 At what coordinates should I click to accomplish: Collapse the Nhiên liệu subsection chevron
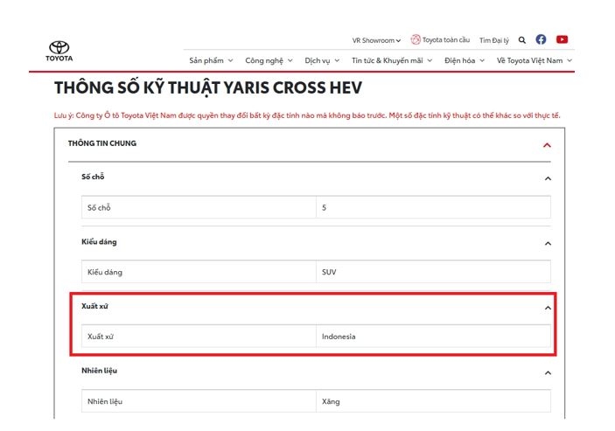548,373
